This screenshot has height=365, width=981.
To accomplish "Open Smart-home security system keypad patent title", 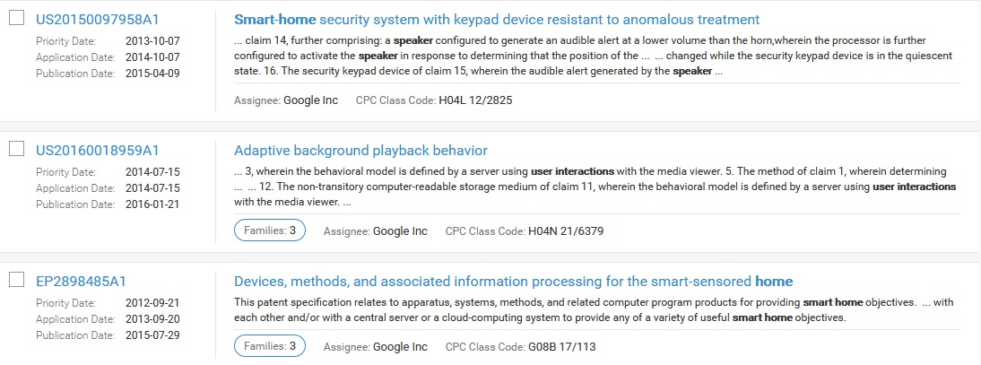I will coord(497,20).
